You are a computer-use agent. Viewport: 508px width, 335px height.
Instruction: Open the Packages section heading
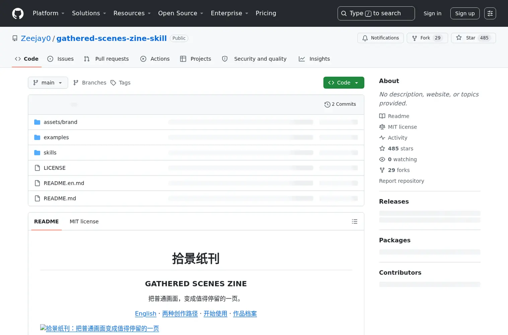394,240
